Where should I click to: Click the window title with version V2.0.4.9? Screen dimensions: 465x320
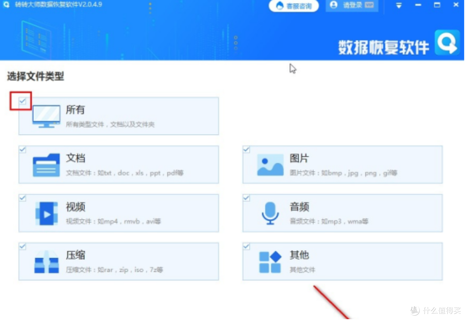[59, 4]
